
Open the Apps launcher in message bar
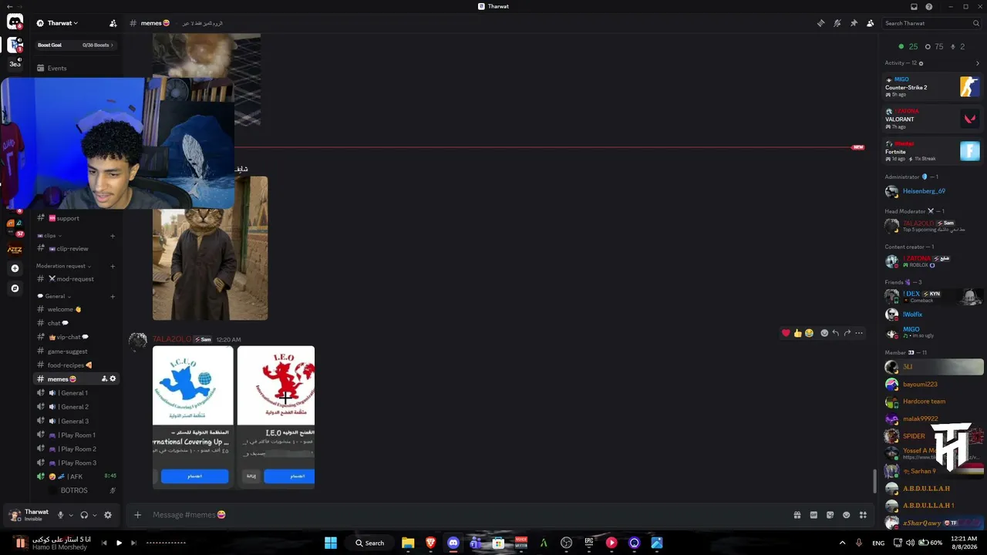click(864, 515)
